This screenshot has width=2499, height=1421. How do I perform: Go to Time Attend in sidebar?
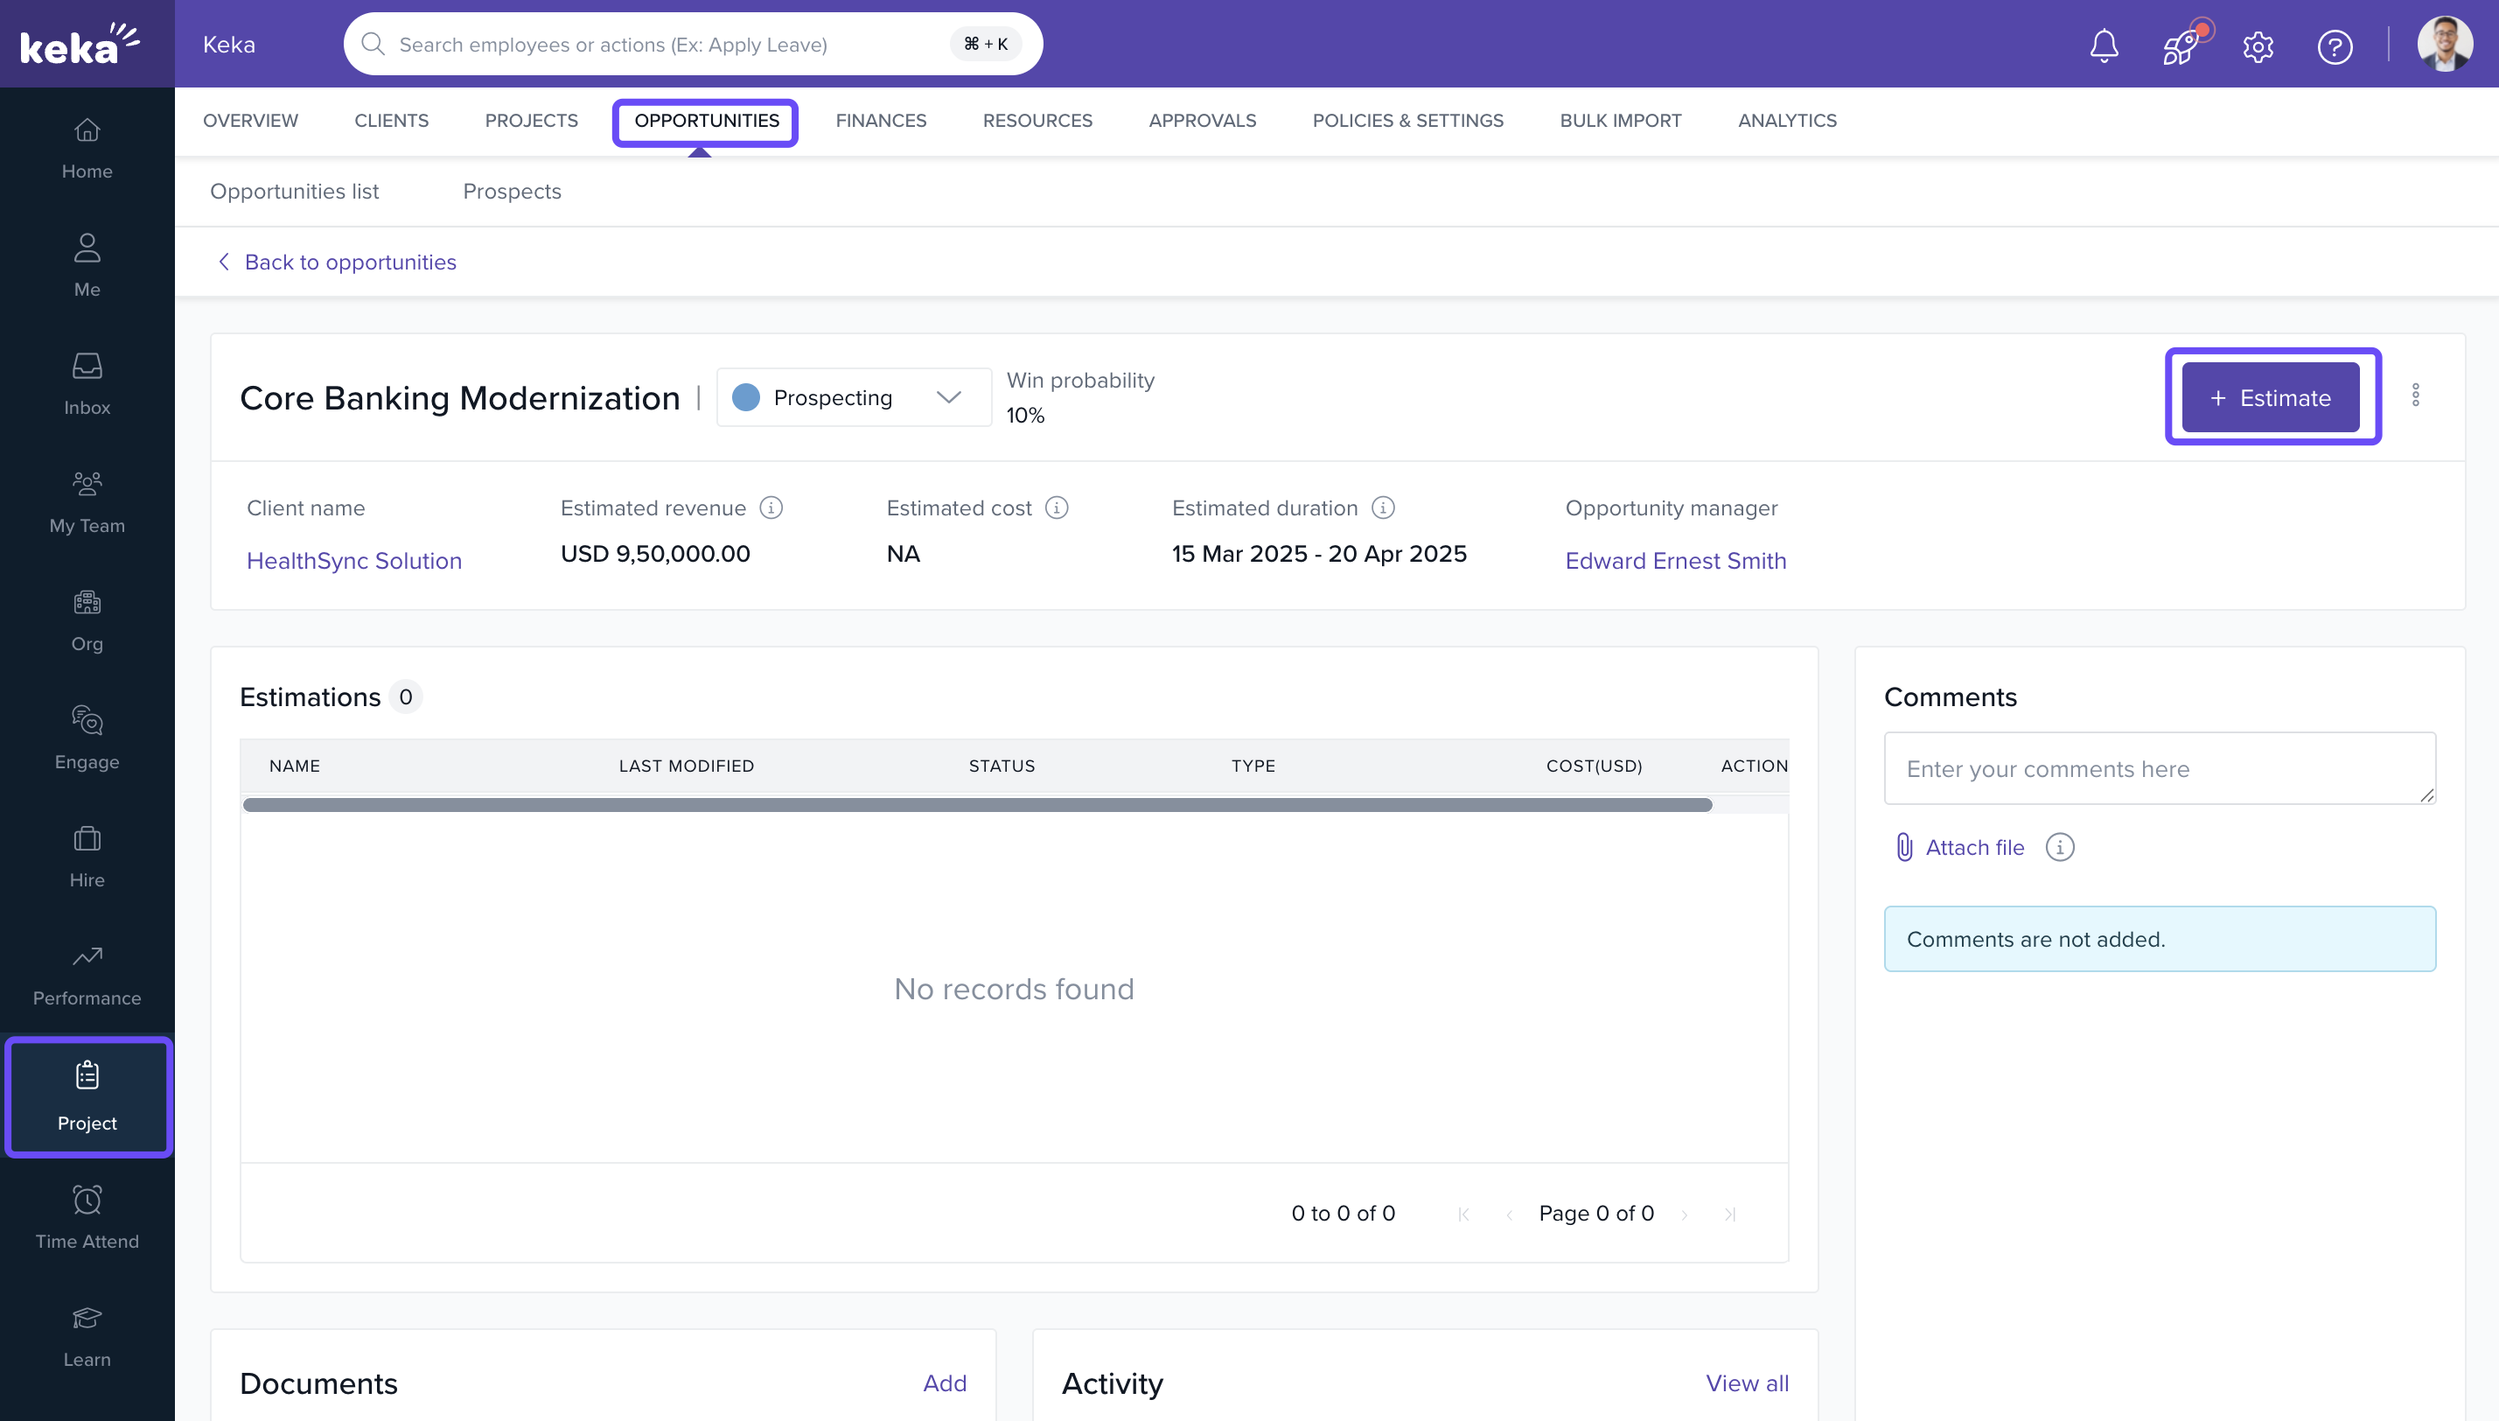pyautogui.click(x=87, y=1217)
